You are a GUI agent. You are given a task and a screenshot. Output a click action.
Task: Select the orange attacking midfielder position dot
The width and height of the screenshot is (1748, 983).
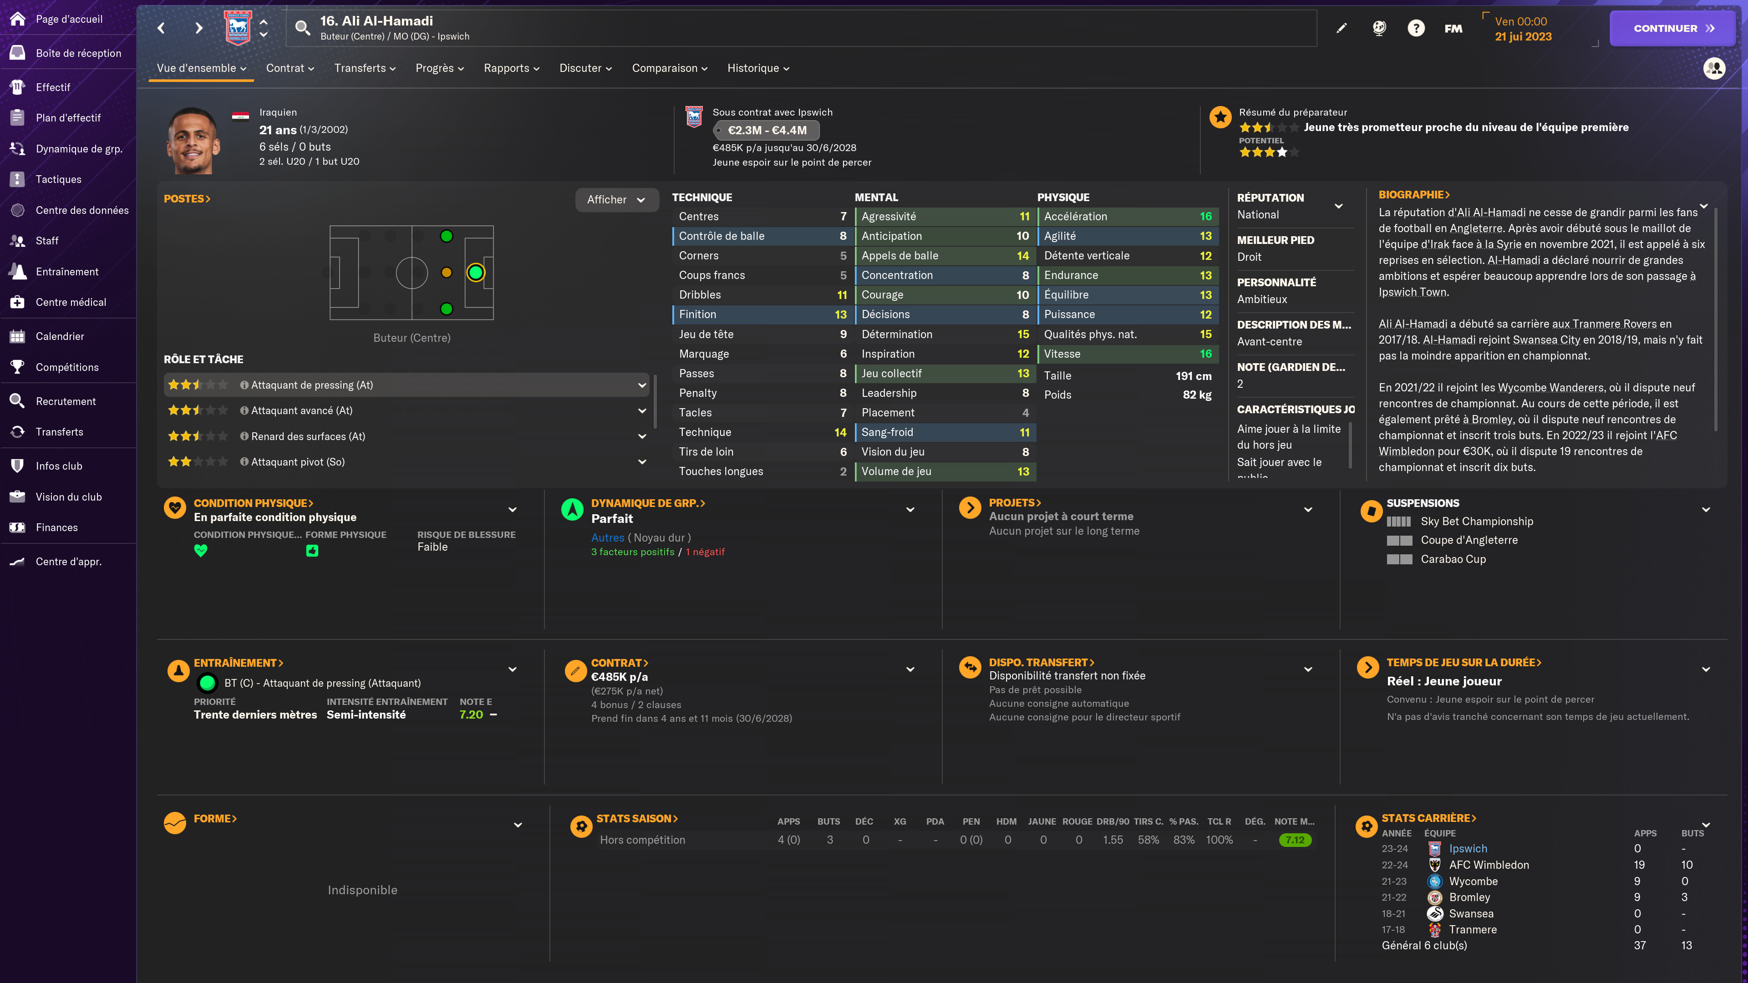[446, 273]
